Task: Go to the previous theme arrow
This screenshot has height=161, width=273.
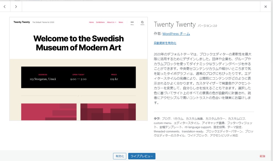Action: pyautogui.click(x=5, y=7)
